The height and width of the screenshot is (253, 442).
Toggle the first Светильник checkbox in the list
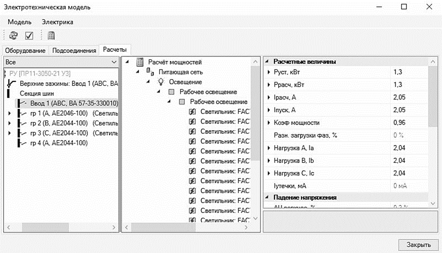pos(192,112)
